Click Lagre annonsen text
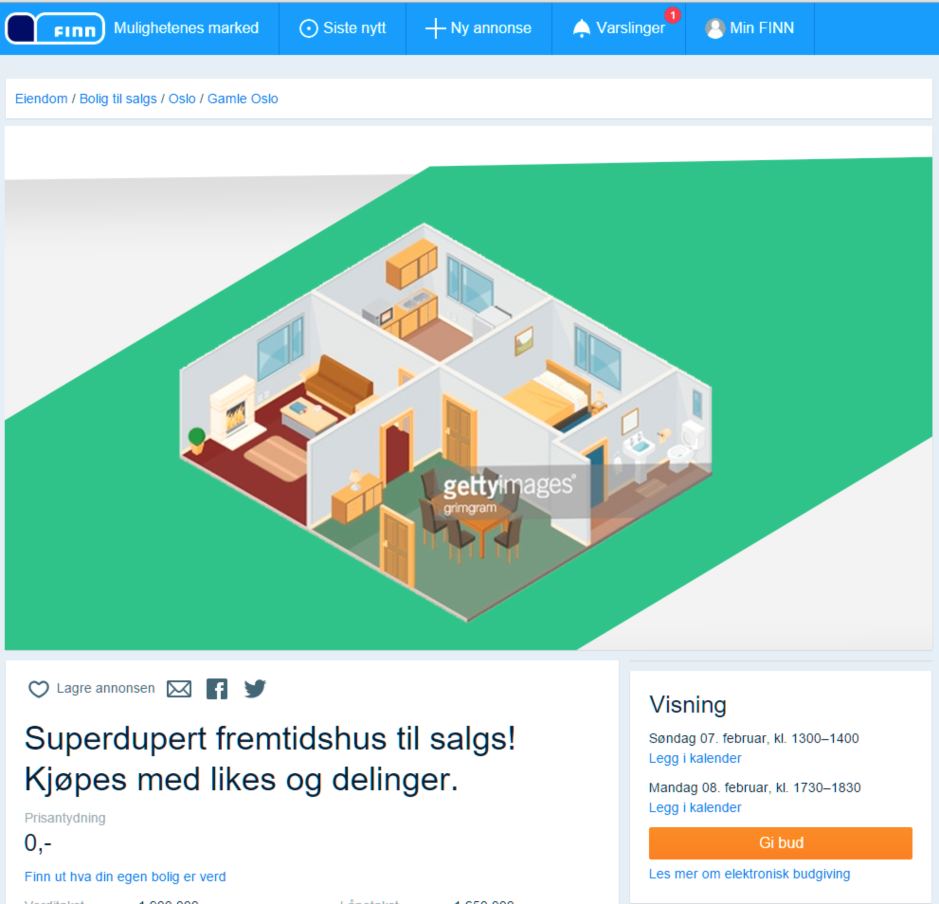The width and height of the screenshot is (939, 904). [105, 688]
